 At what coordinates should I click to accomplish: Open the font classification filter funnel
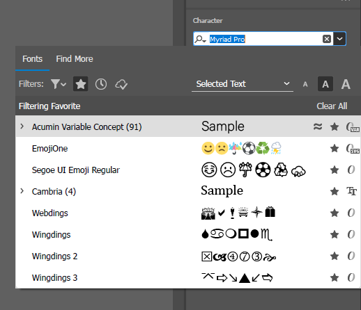(59, 84)
